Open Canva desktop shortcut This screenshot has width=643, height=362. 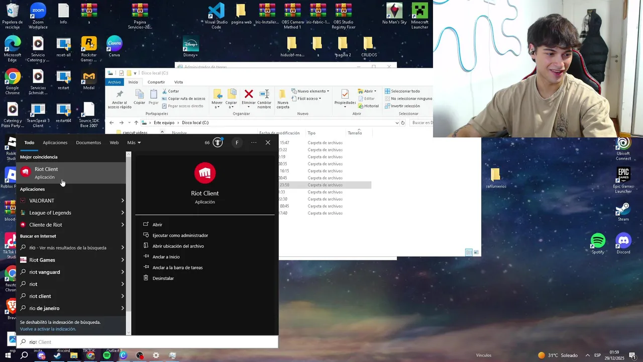click(x=114, y=46)
